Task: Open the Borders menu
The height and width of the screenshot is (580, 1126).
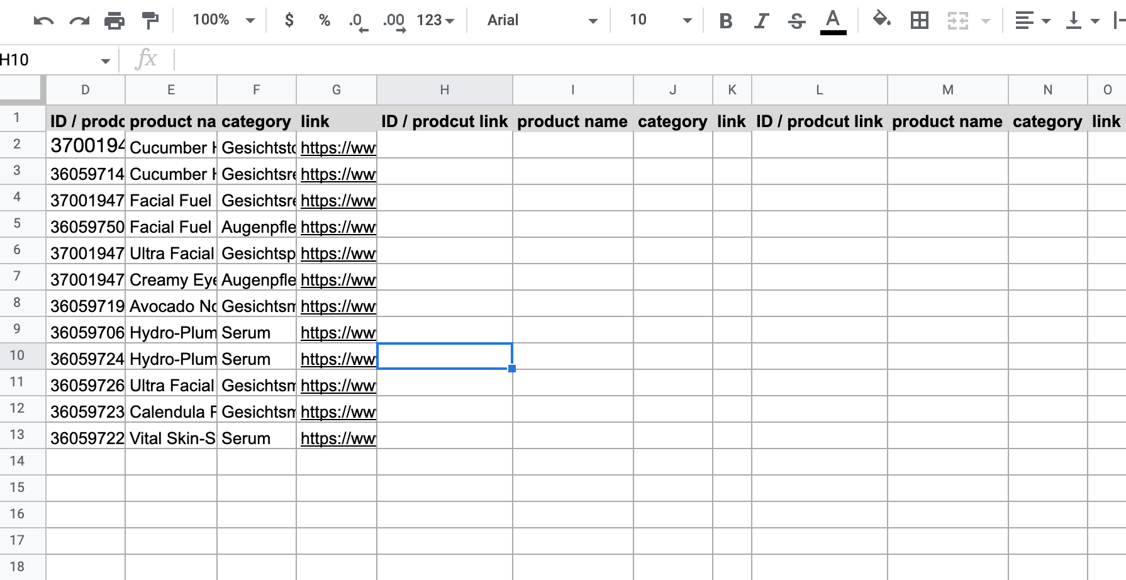Action: (x=920, y=21)
